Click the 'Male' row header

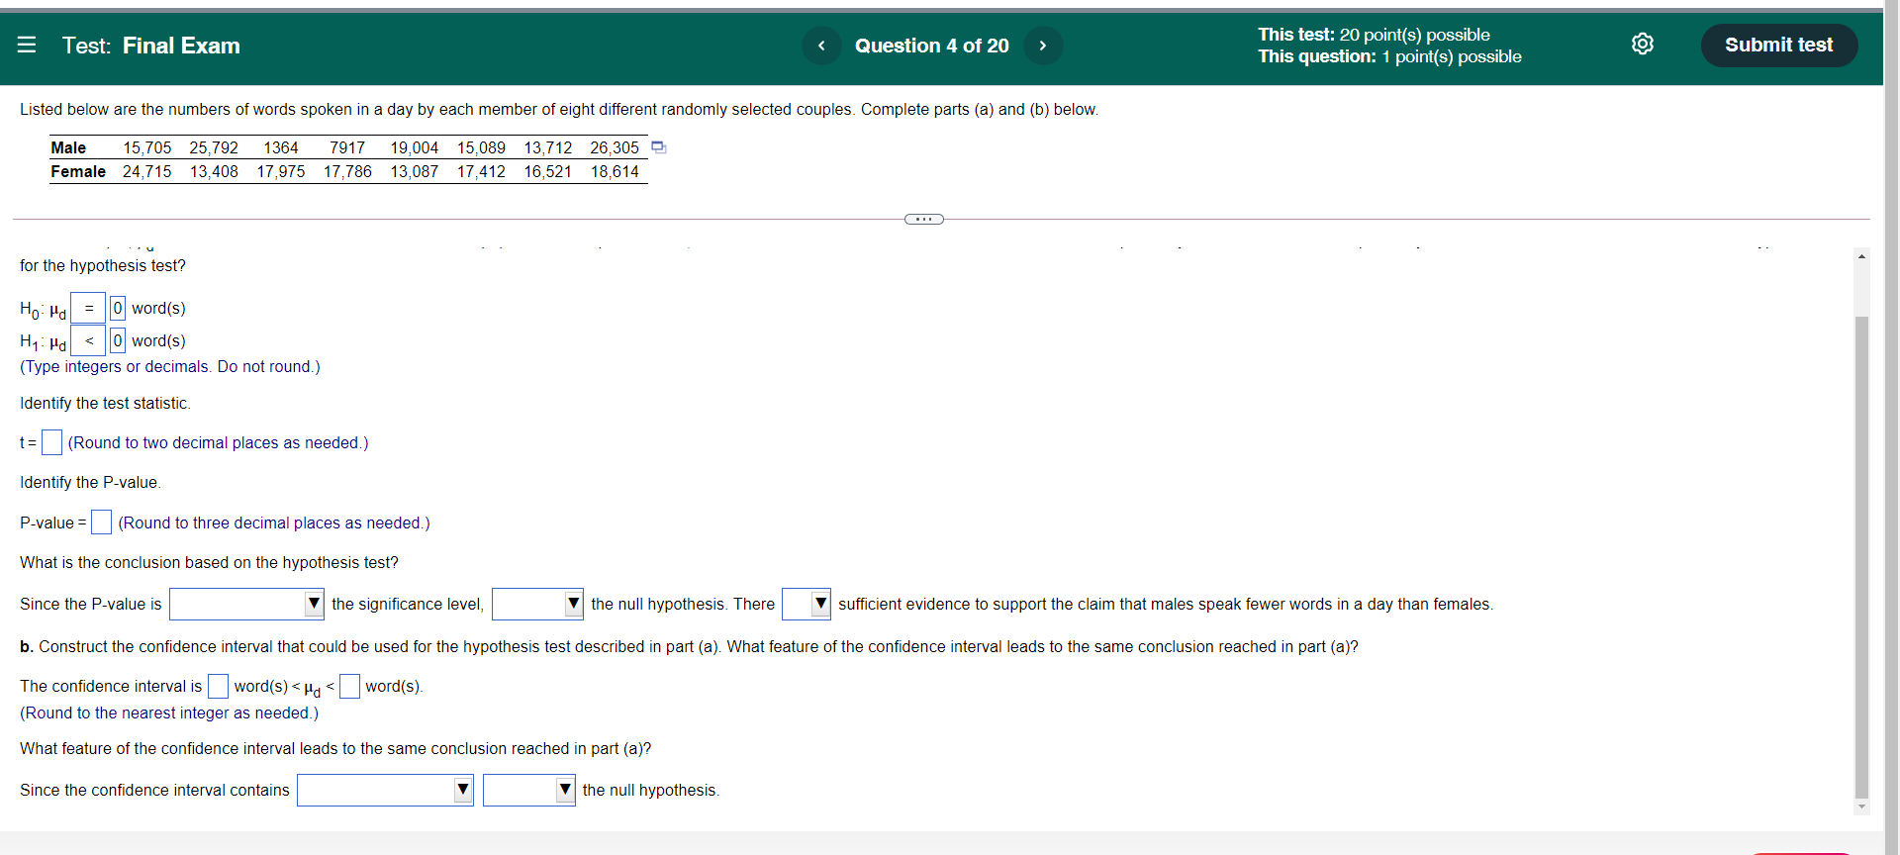[68, 147]
